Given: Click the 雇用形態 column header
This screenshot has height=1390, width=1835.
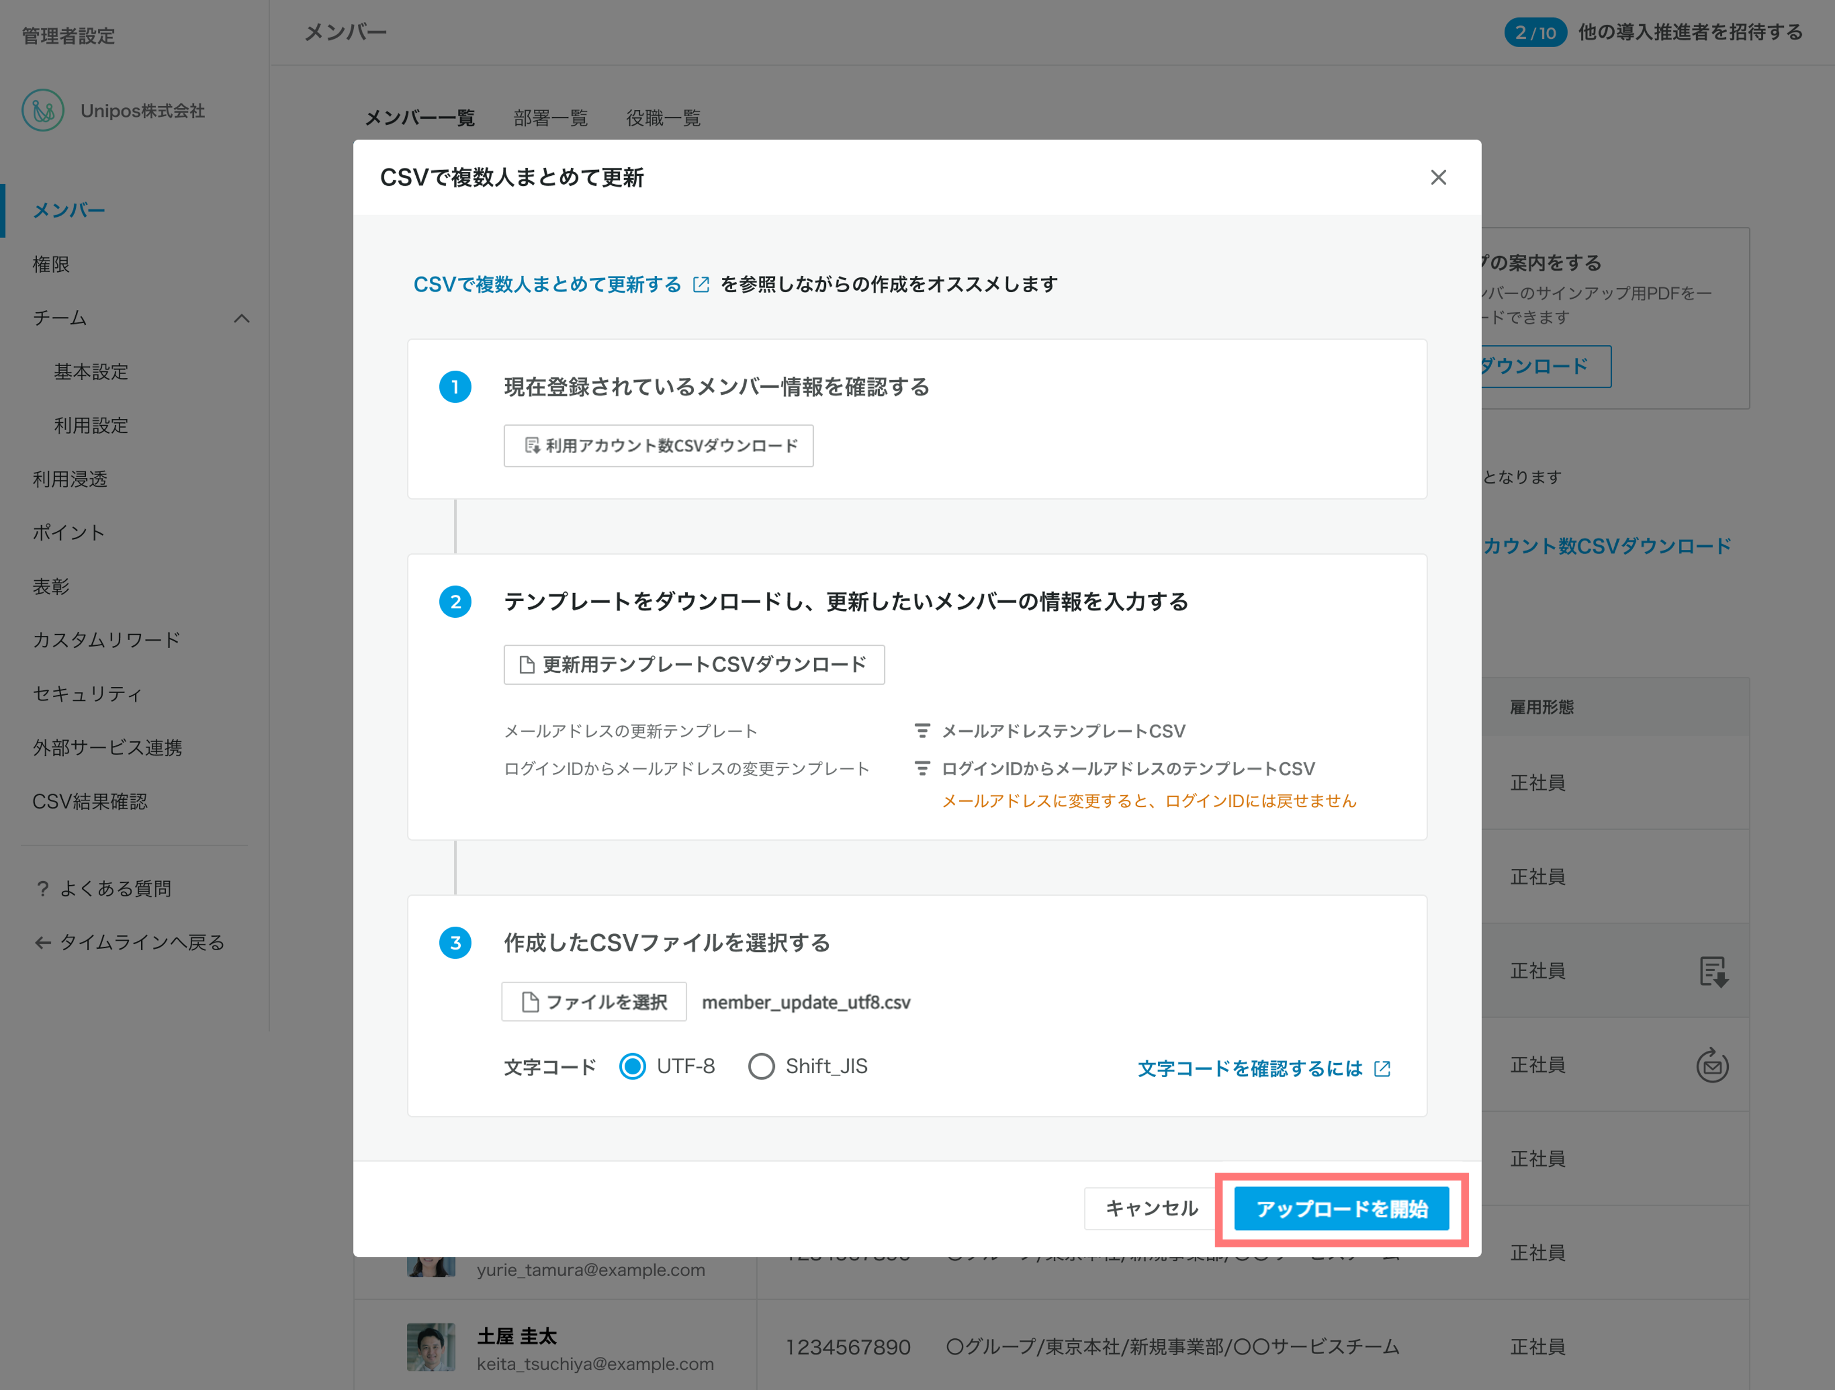Looking at the screenshot, I should (1541, 707).
